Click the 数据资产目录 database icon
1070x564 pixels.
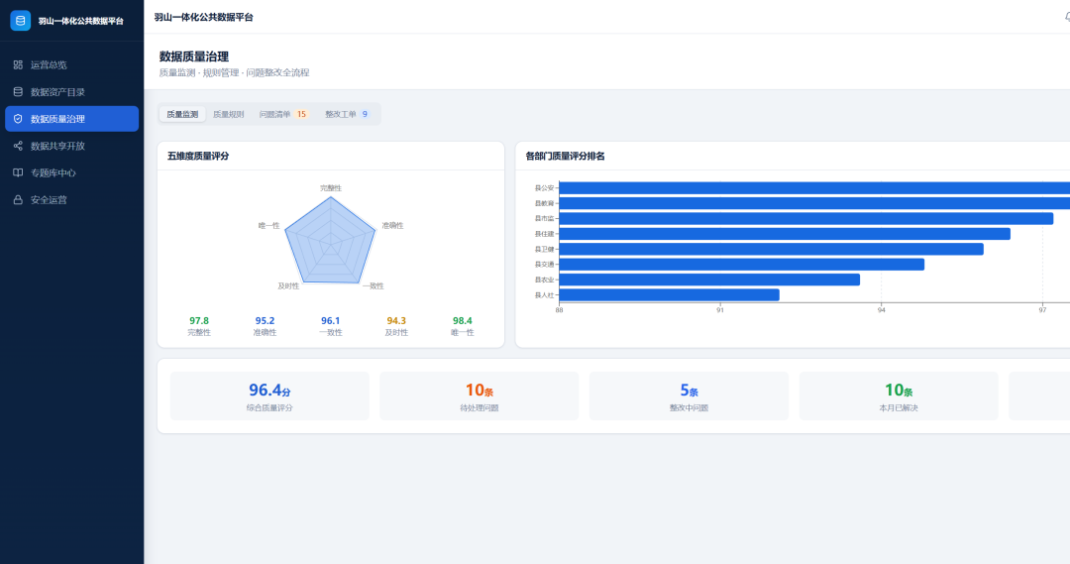18,91
